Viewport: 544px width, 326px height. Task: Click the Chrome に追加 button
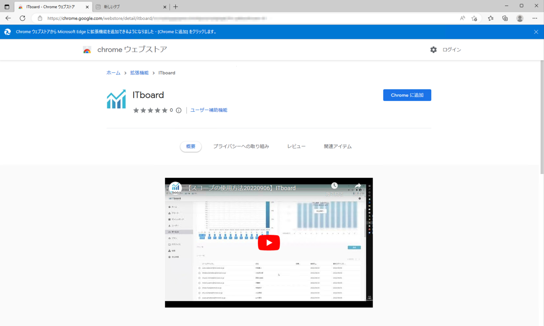point(407,95)
